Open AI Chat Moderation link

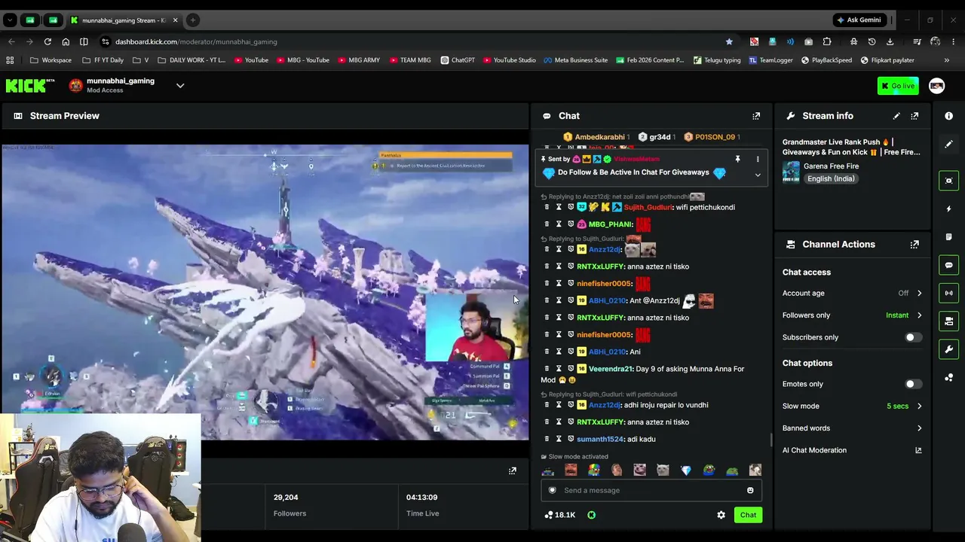[852, 450]
